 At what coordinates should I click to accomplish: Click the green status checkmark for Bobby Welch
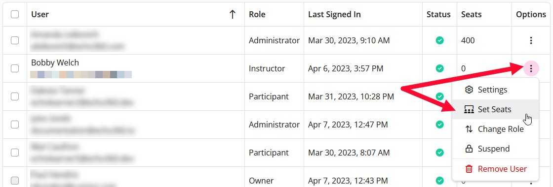[439, 68]
